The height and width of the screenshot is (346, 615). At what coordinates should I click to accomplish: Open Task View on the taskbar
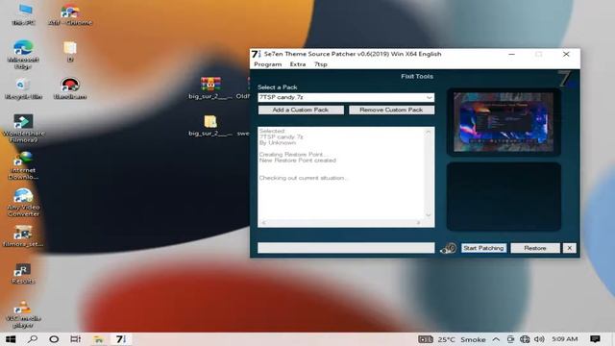pyautogui.click(x=75, y=339)
